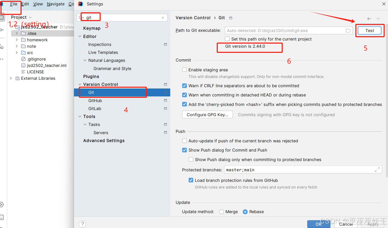Check 'Set this path only for current project'
388x228 pixels.
(x=227, y=39)
